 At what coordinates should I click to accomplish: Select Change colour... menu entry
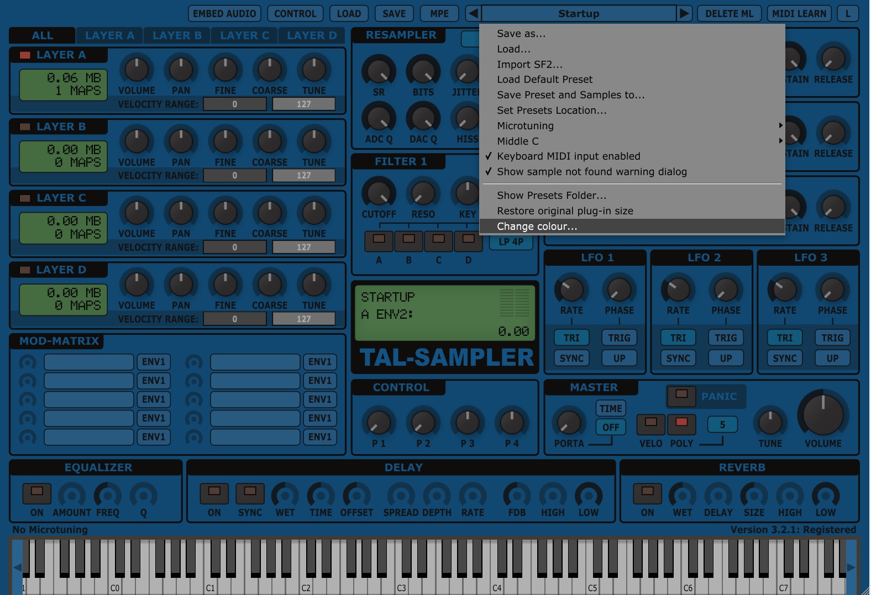tap(632, 226)
